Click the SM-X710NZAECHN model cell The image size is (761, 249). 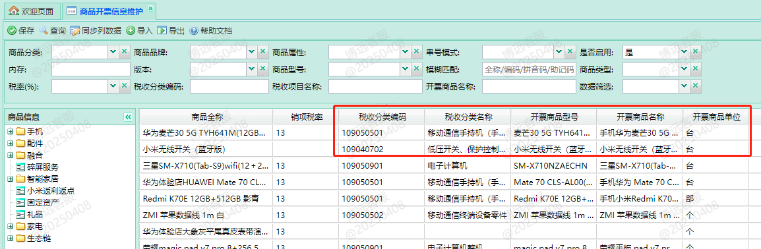click(x=554, y=165)
